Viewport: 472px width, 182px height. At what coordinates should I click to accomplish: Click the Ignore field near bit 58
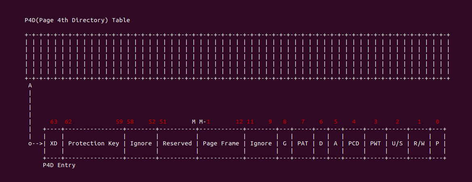141,143
